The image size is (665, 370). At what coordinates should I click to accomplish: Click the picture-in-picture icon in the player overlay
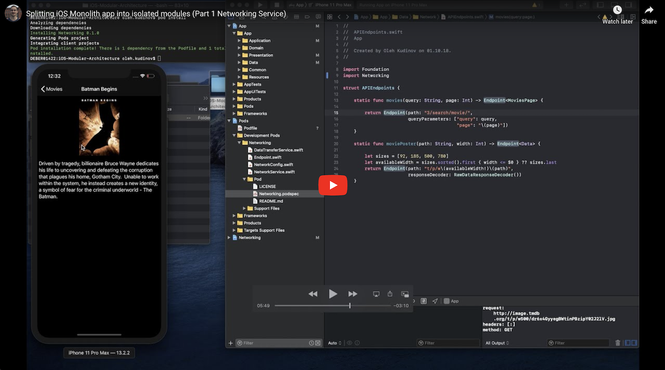click(405, 294)
